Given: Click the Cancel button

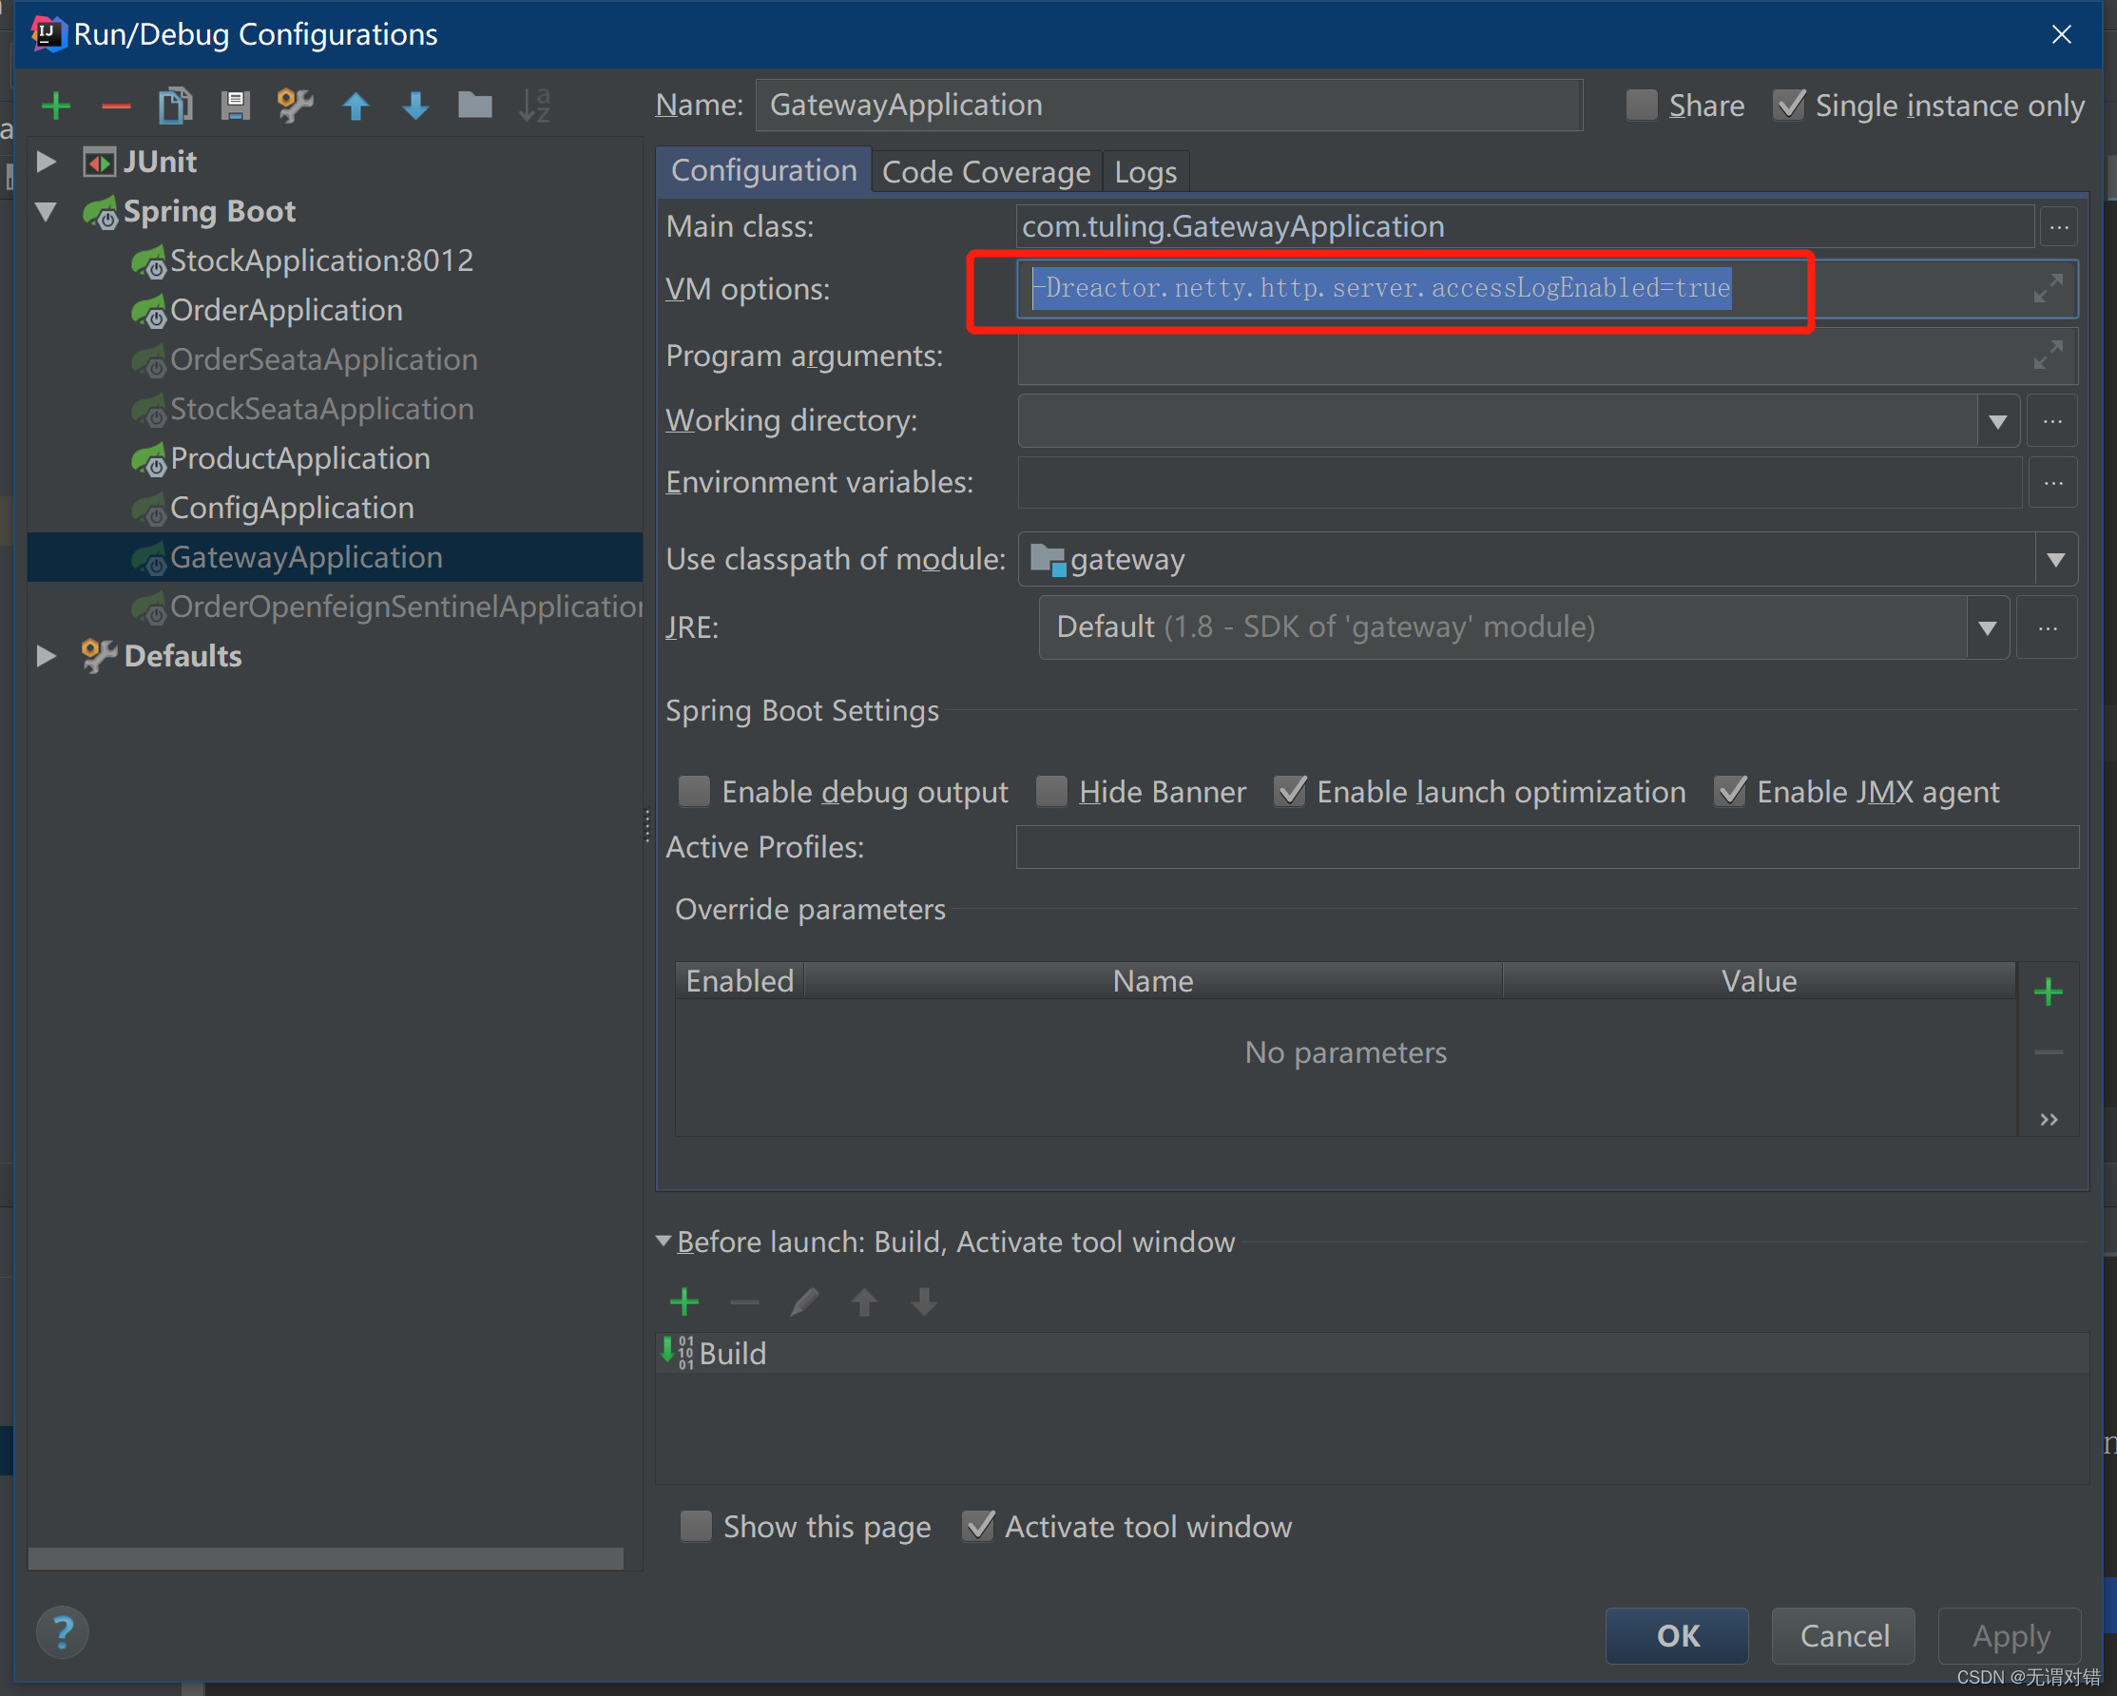Looking at the screenshot, I should click(x=1843, y=1635).
